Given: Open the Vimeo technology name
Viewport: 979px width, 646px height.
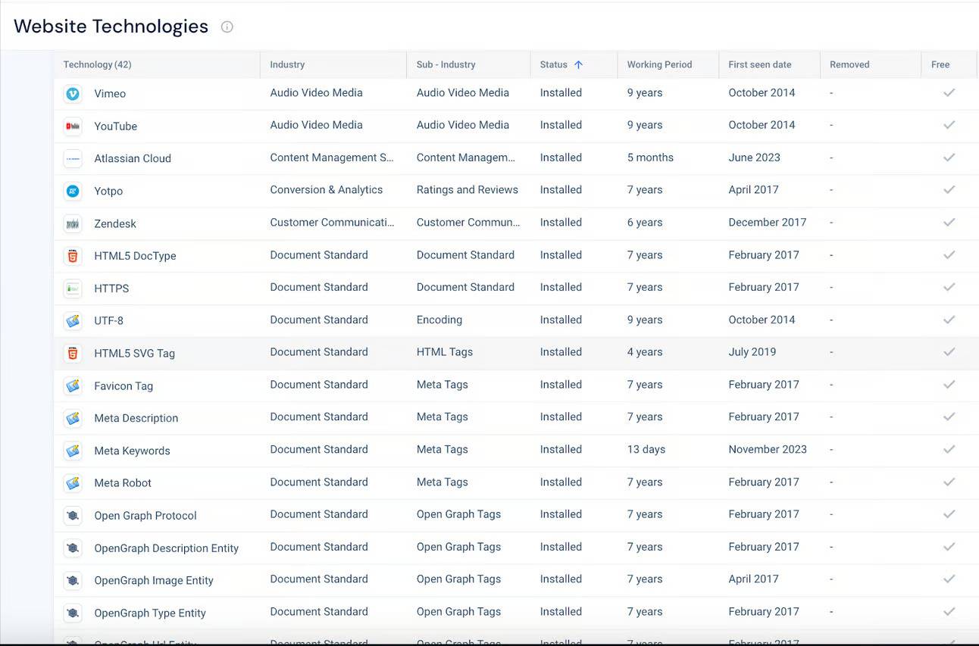Looking at the screenshot, I should coord(110,93).
